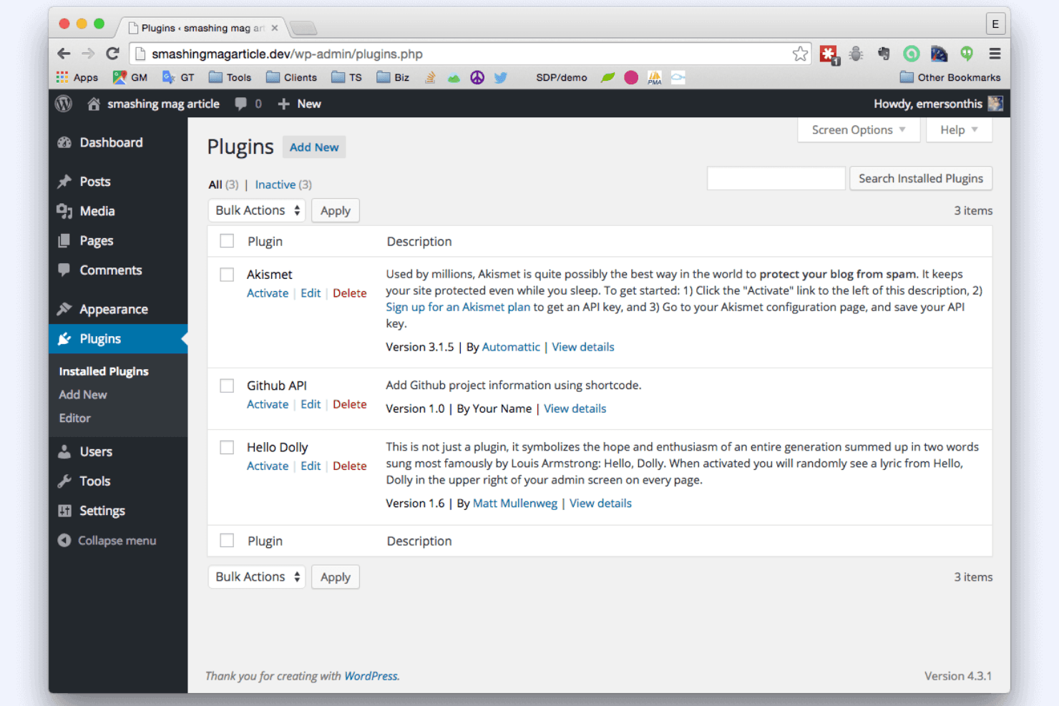
Task: Open the top Bulk Actions dropdown
Action: tap(257, 210)
